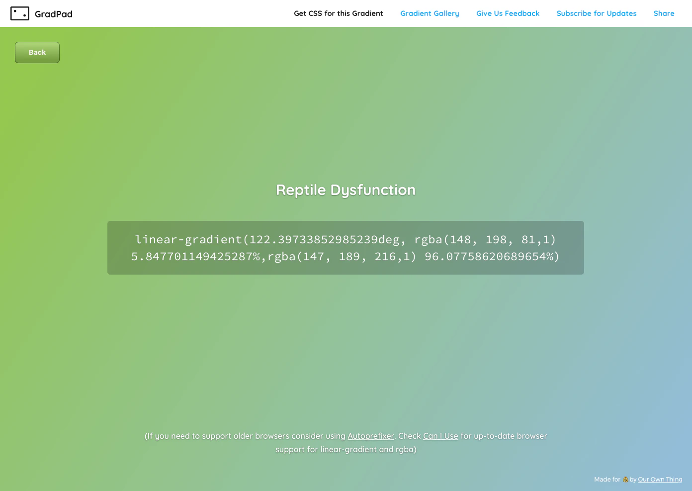The width and height of the screenshot is (692, 491).
Task: Follow the Autoprefixer link
Action: pyautogui.click(x=370, y=436)
